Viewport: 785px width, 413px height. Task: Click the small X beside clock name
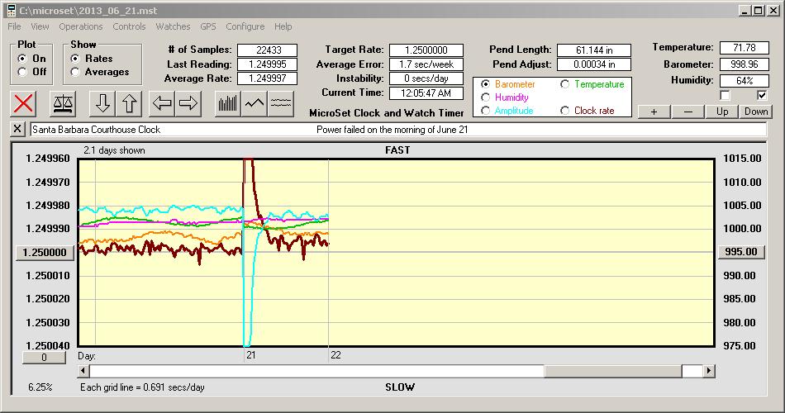click(17, 129)
